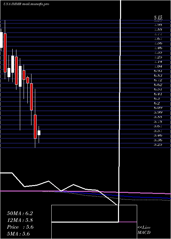Select the 5.99 price axis label
The width and height of the screenshot is (171, 239).
point(158,112)
